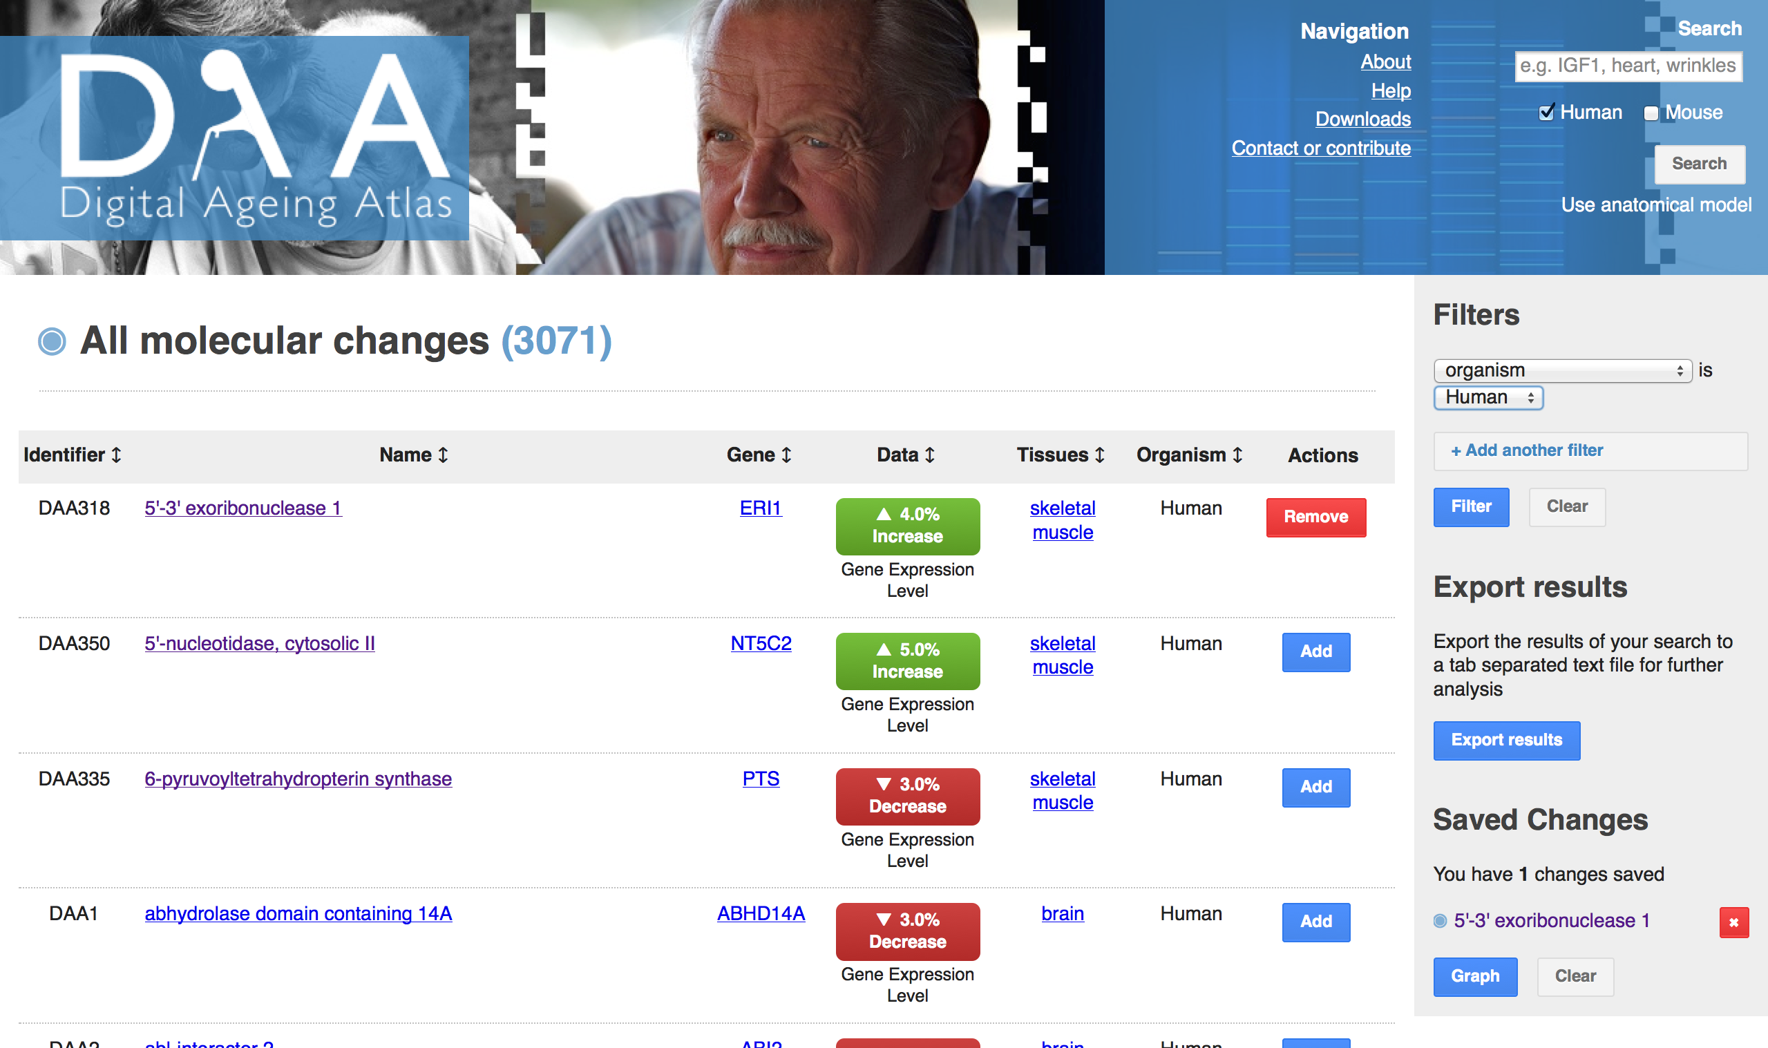Enable the Mouse search checkbox
Image resolution: width=1768 pixels, height=1048 pixels.
coord(1650,113)
